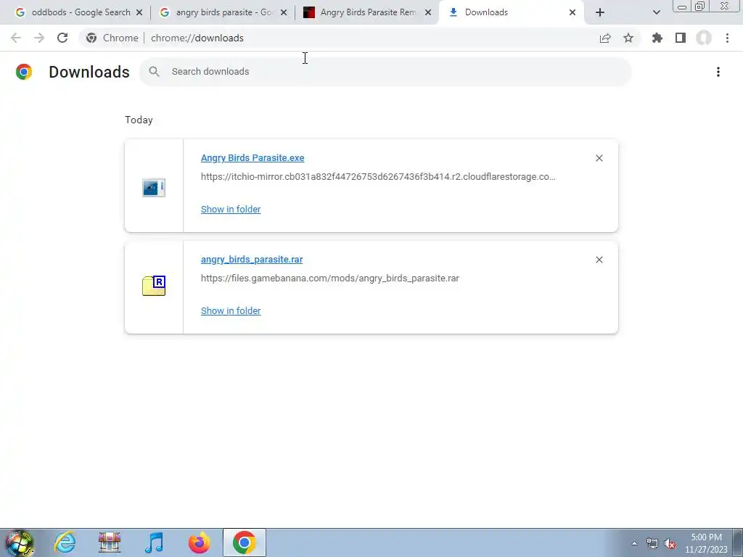Click the Today date heading
Image resolution: width=743 pixels, height=557 pixels.
click(139, 120)
